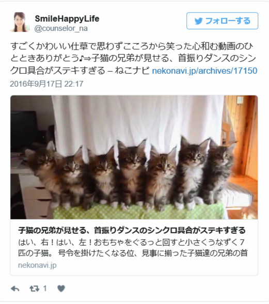Click the 2016年9月17日 22:17 timestamp
Image resolution: width=269 pixels, height=304 pixels.
[x=46, y=84]
